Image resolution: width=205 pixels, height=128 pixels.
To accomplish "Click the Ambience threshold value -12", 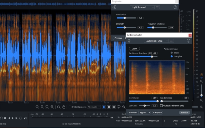I will click(155, 53).
